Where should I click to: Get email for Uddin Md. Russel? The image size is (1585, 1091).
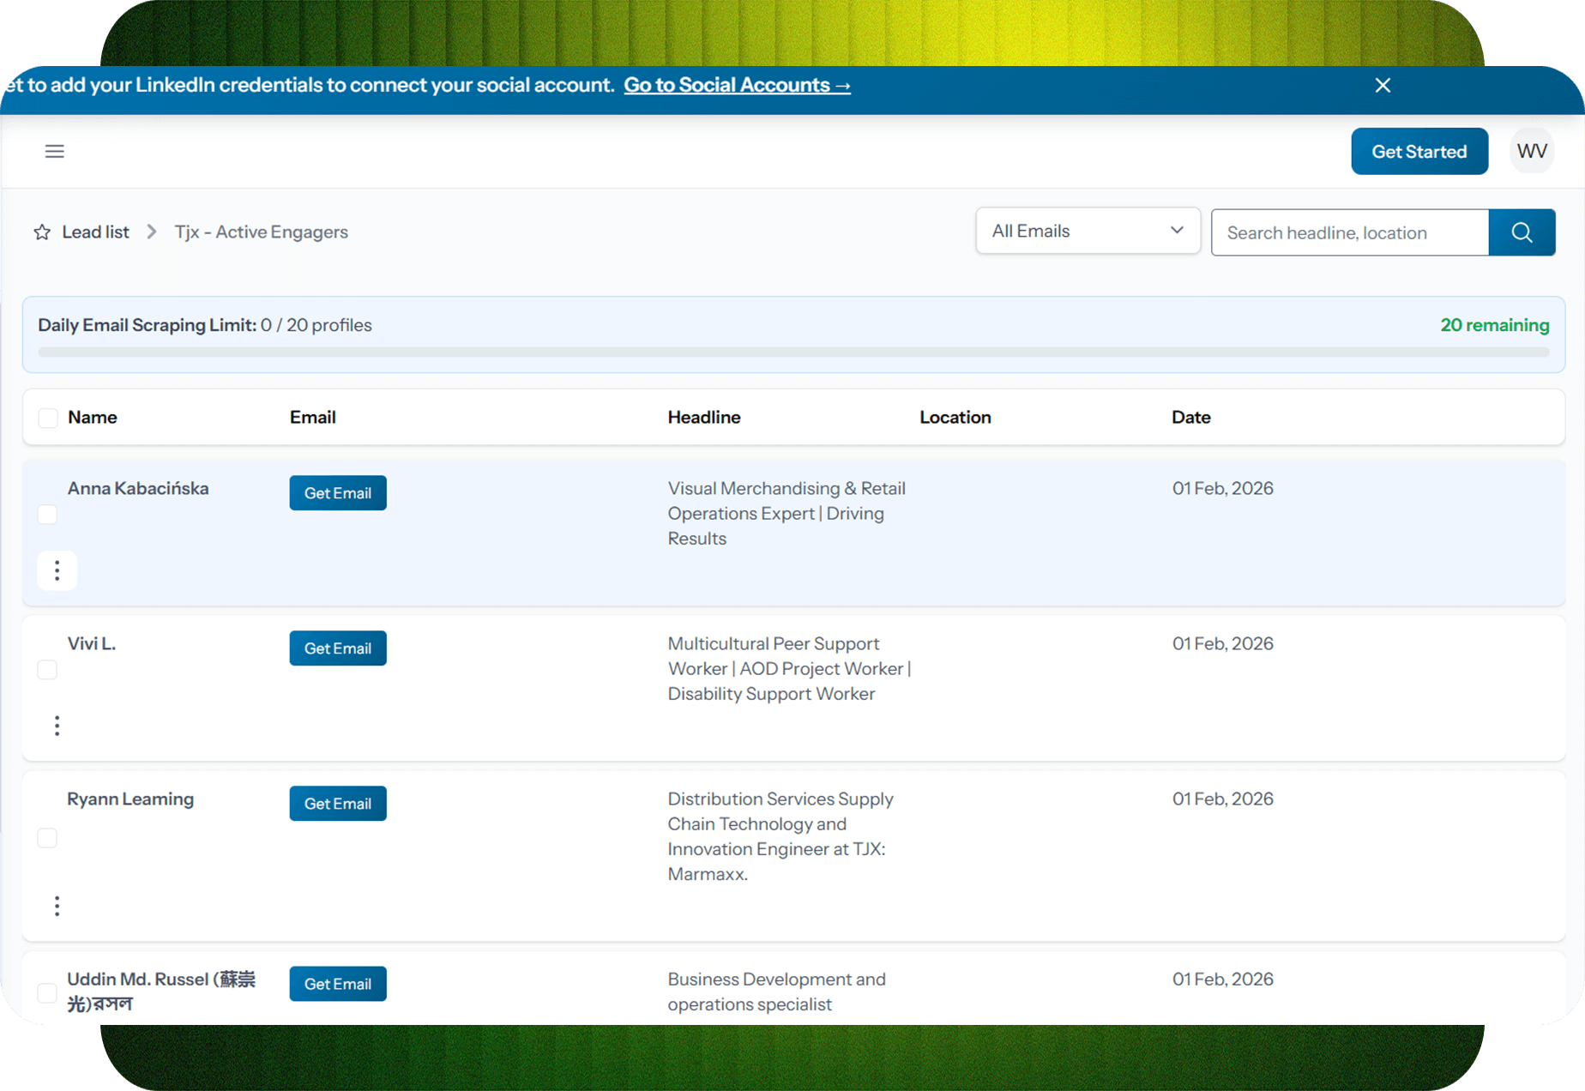[338, 984]
